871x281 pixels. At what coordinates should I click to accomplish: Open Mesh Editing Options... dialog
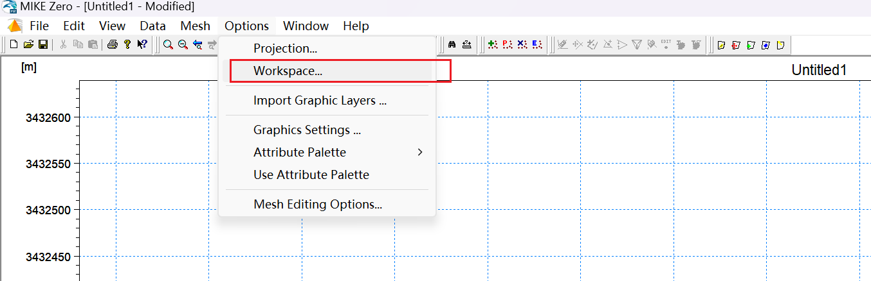point(327,204)
